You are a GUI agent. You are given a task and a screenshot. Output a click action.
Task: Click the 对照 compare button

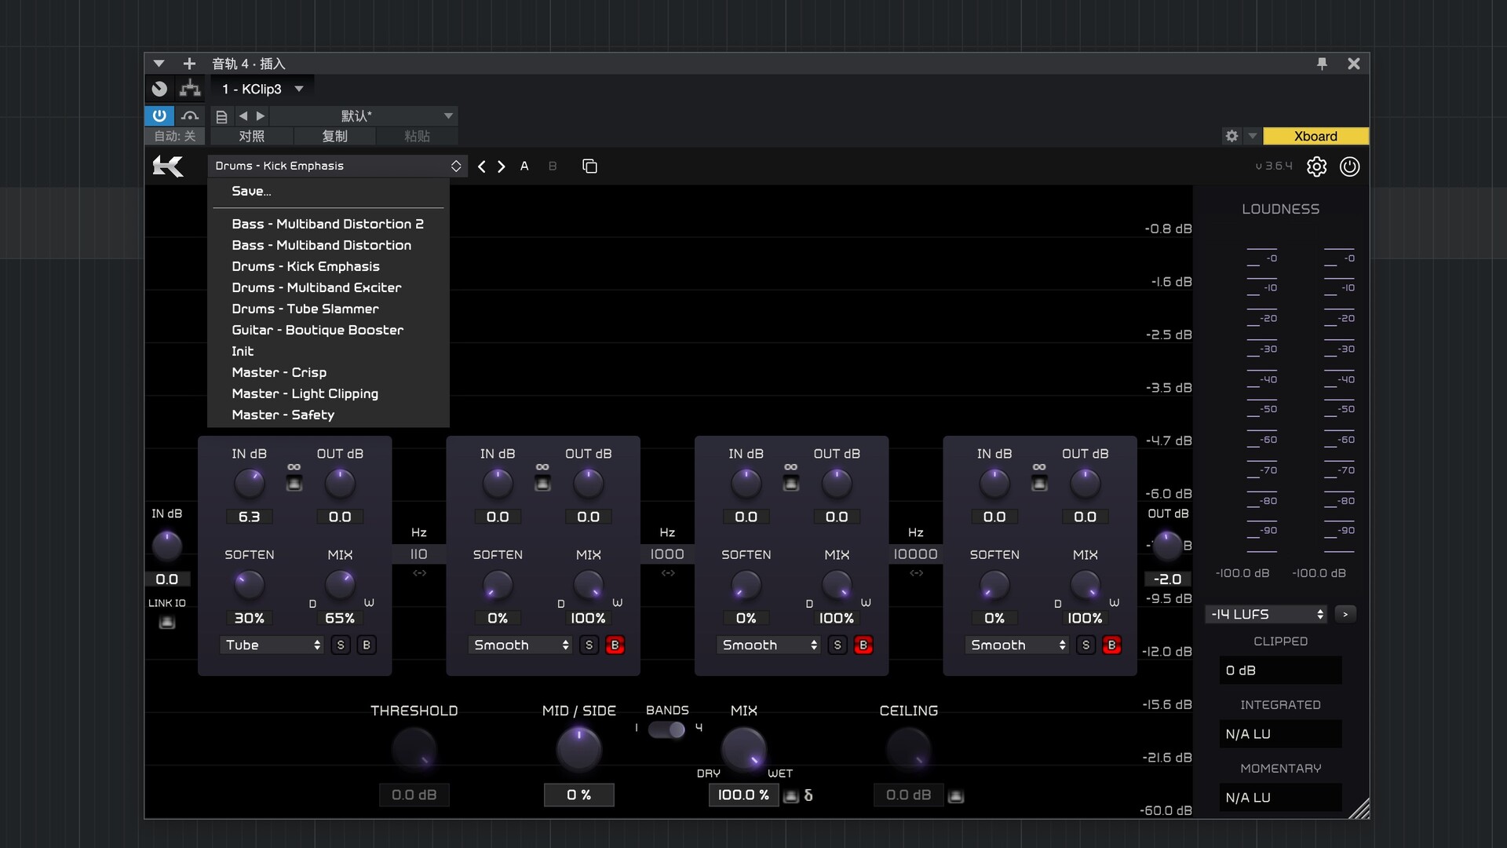point(252,137)
